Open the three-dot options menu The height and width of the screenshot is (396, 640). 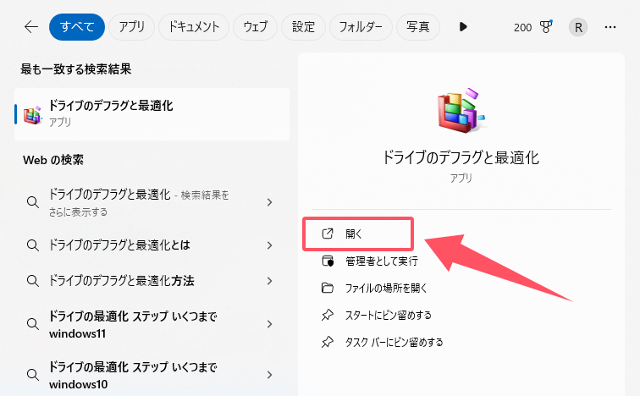pyautogui.click(x=610, y=27)
